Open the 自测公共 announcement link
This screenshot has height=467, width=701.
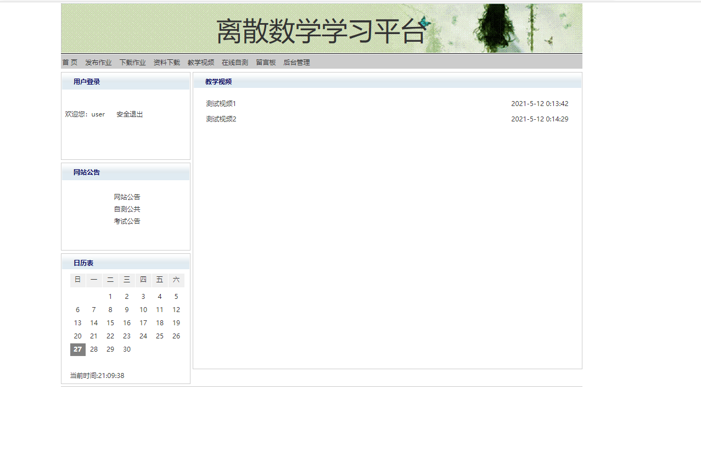(x=127, y=209)
